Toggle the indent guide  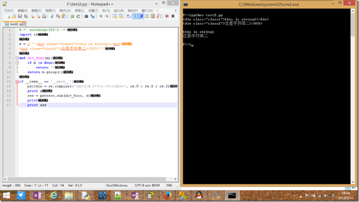pos(141,16)
